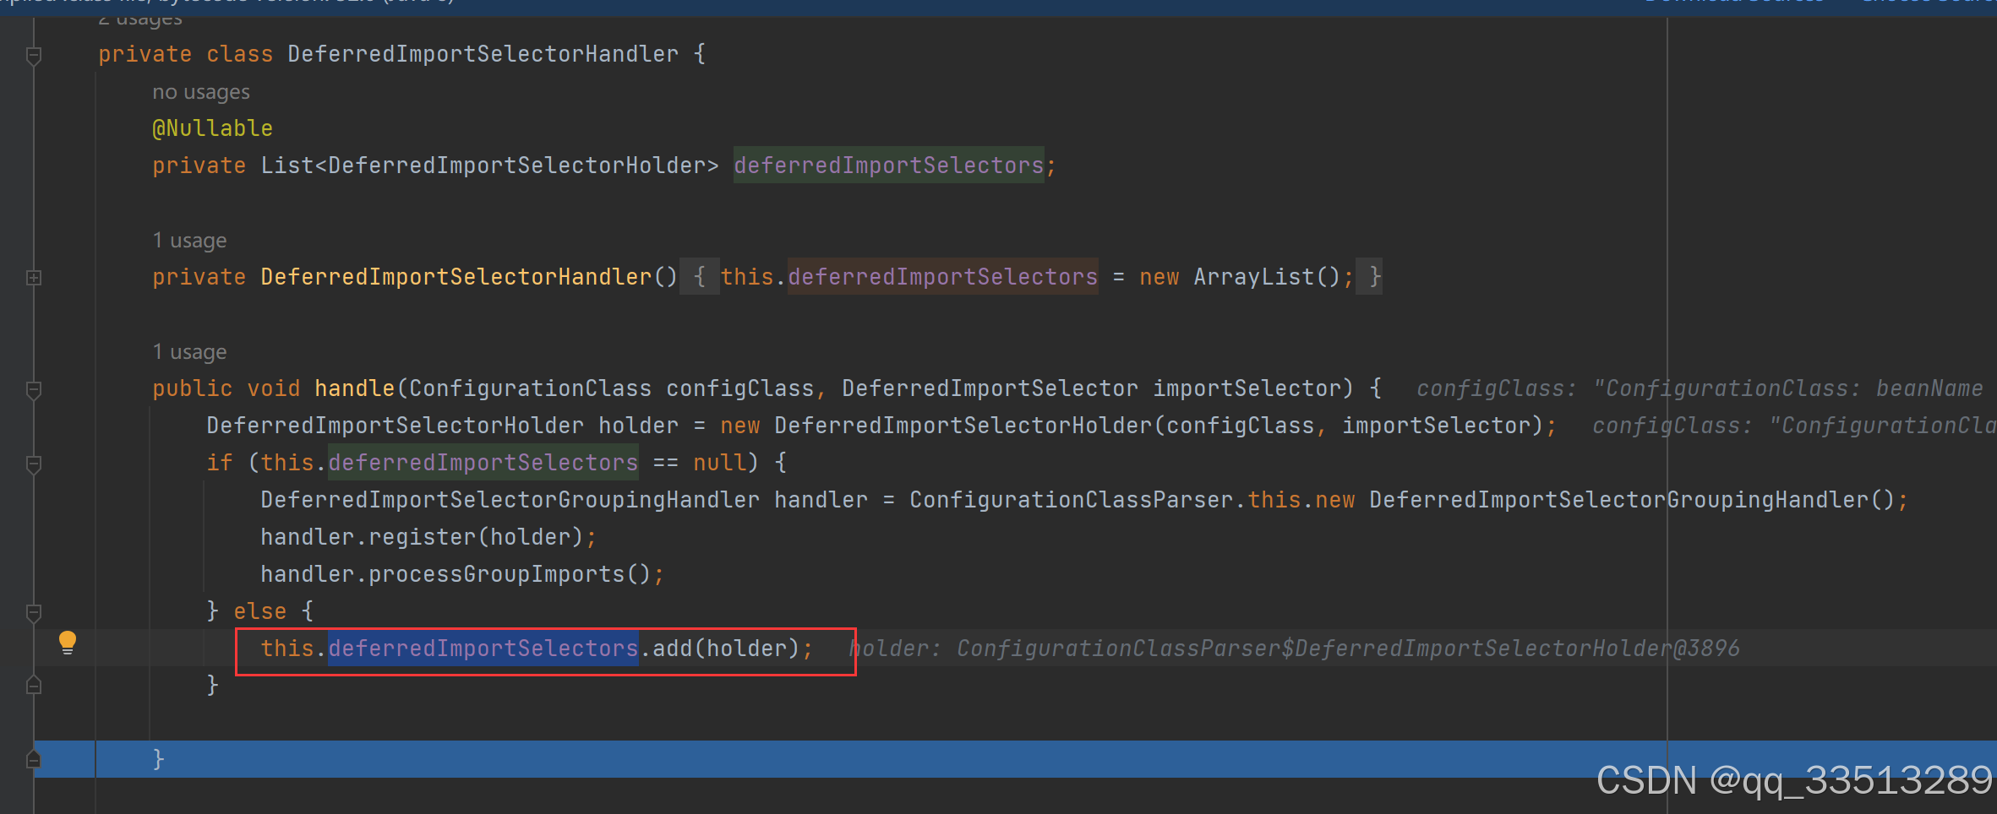The height and width of the screenshot is (814, 1997).
Task: Place caret on deferredImportSelectors field declaration
Action: pyautogui.click(x=887, y=165)
